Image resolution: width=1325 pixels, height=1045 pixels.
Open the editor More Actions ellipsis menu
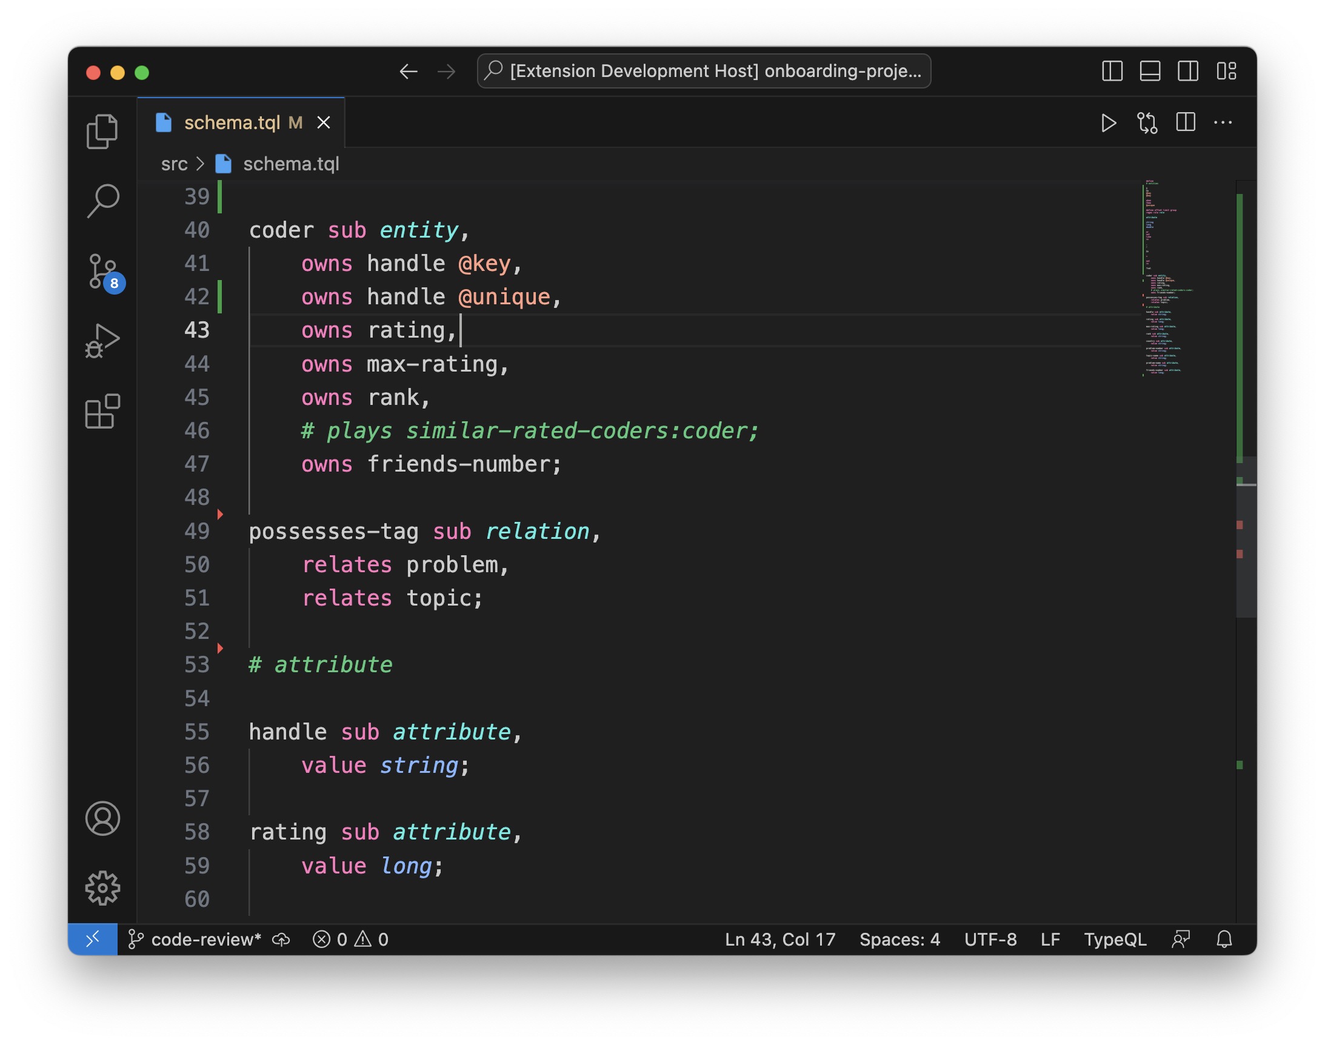1223,122
